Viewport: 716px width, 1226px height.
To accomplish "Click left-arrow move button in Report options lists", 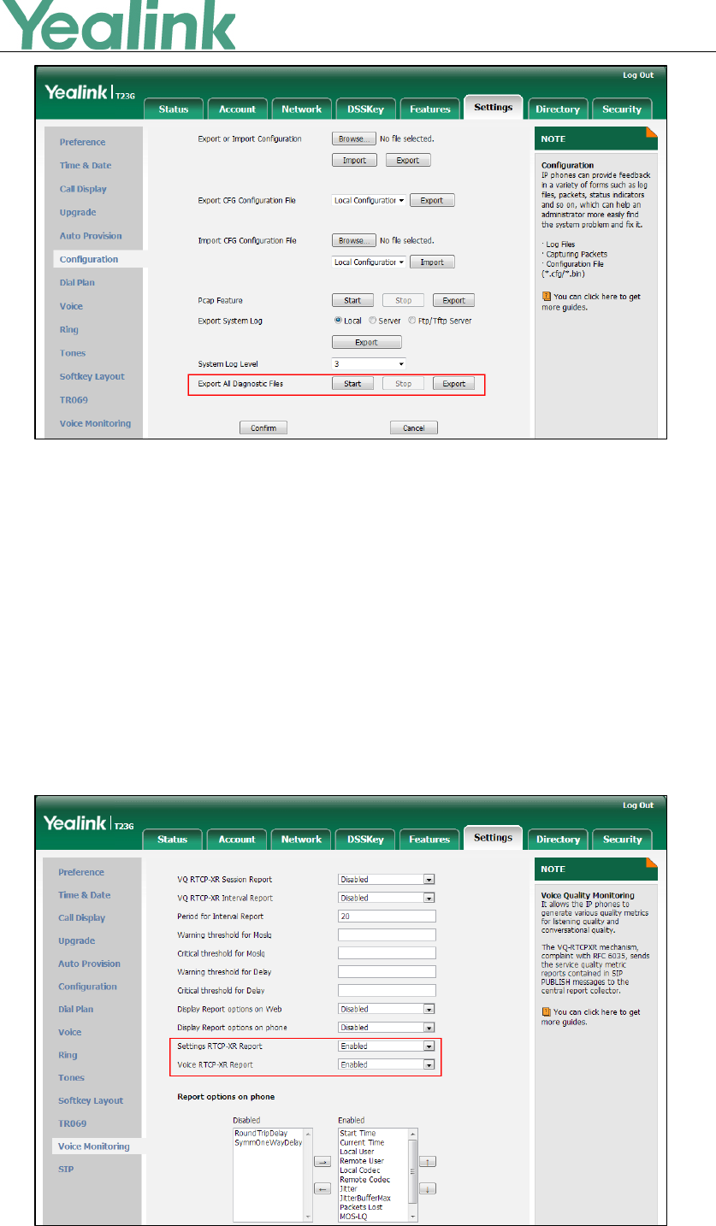I will tap(322, 1188).
